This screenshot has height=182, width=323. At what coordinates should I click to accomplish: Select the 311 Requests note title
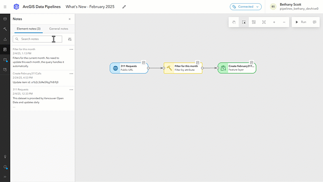[x=21, y=89]
